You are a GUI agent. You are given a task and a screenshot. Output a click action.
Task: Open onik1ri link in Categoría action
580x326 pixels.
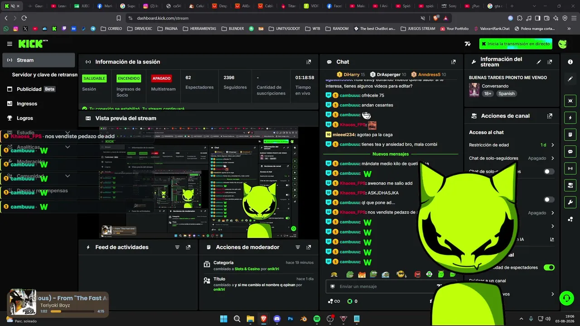(273, 269)
